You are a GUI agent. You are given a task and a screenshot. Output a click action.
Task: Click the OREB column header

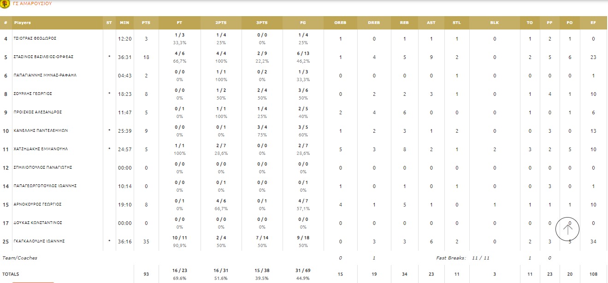340,23
